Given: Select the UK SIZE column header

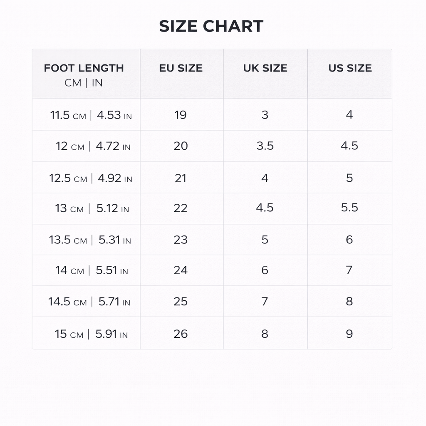Looking at the screenshot, I should click(265, 74).
